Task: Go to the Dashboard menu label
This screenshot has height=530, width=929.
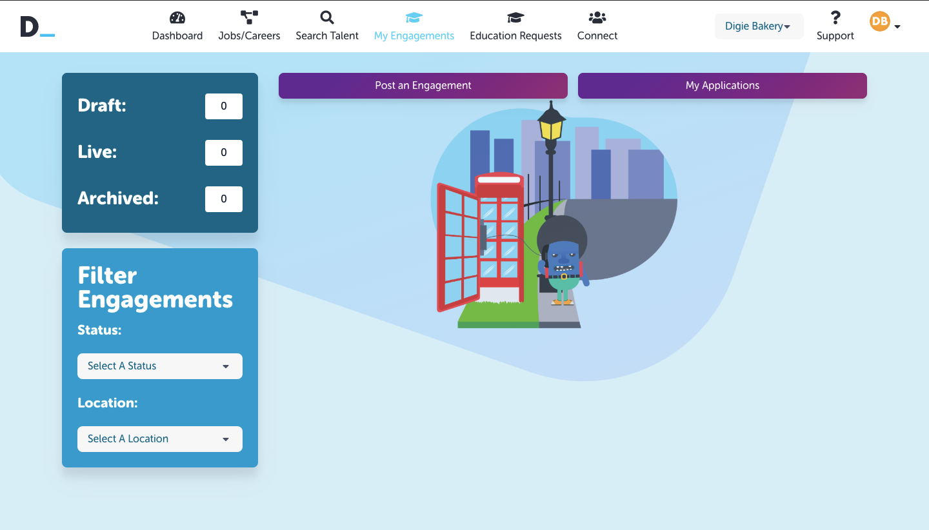Action: [177, 36]
